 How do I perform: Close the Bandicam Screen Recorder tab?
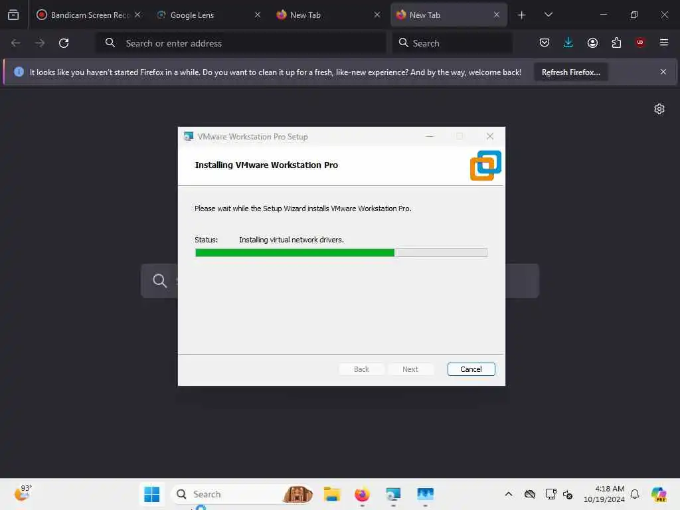[x=137, y=15]
